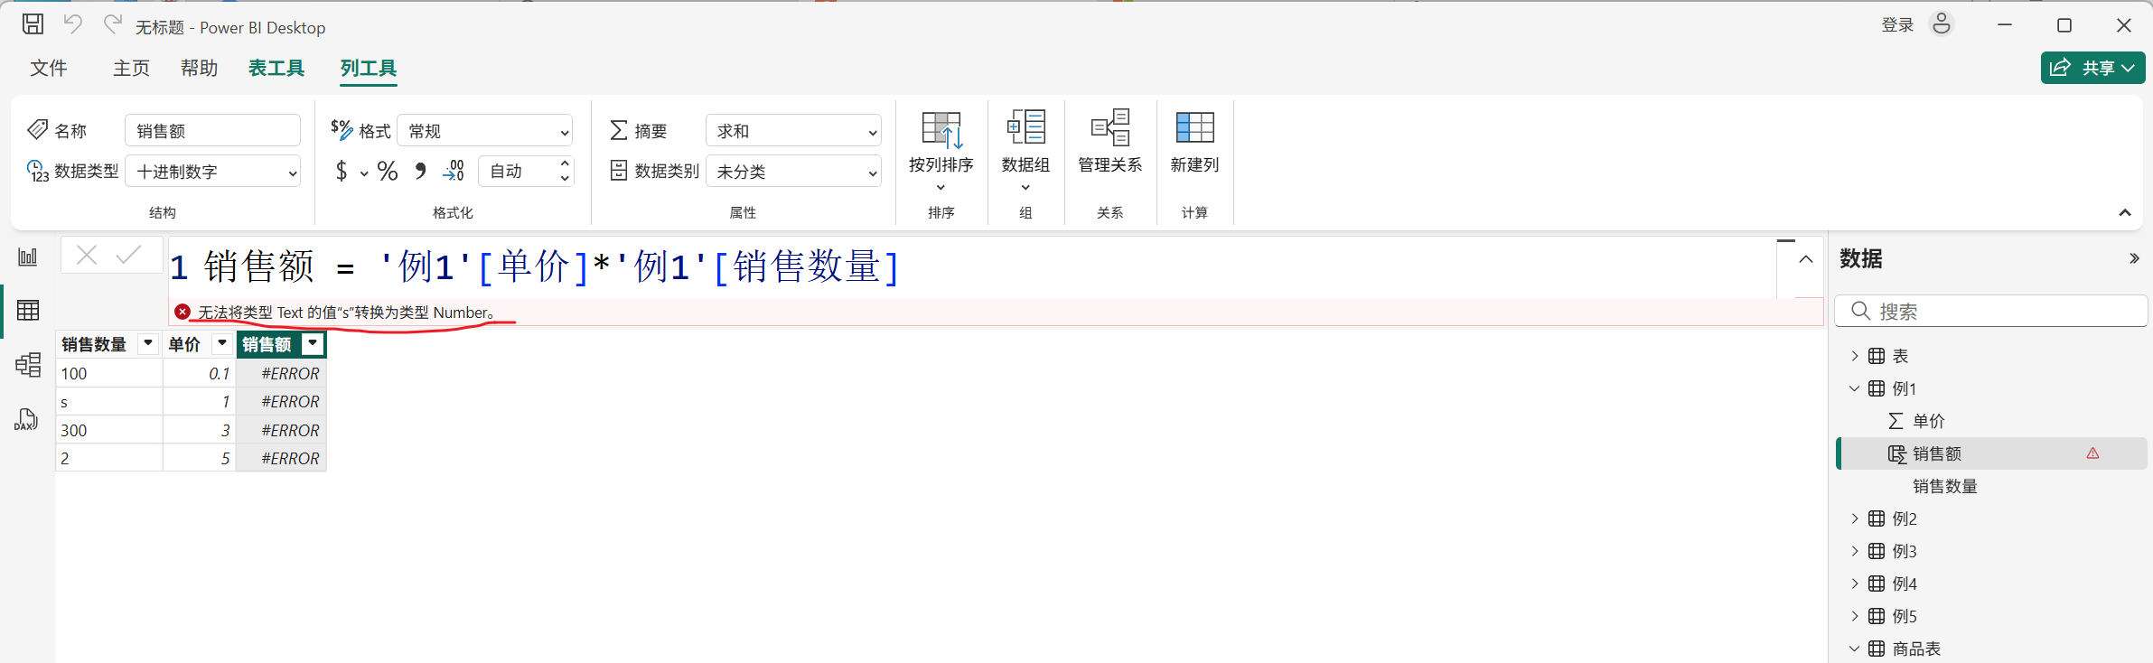The height and width of the screenshot is (663, 2153).
Task: Click the Undo arrow icon
Action: pos(73,24)
